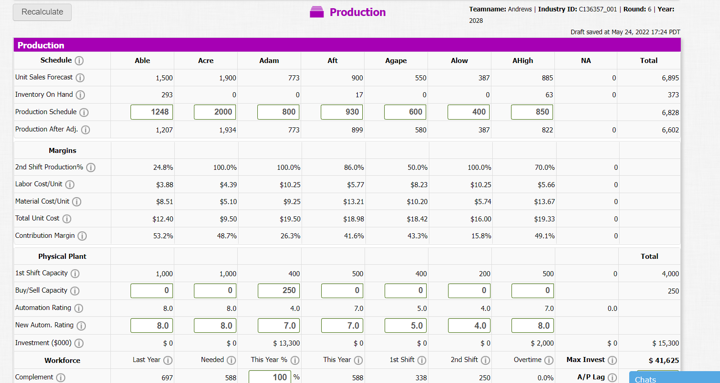View the 1st Shift workforce info icon
This screenshot has height=383, width=720.
422,360
